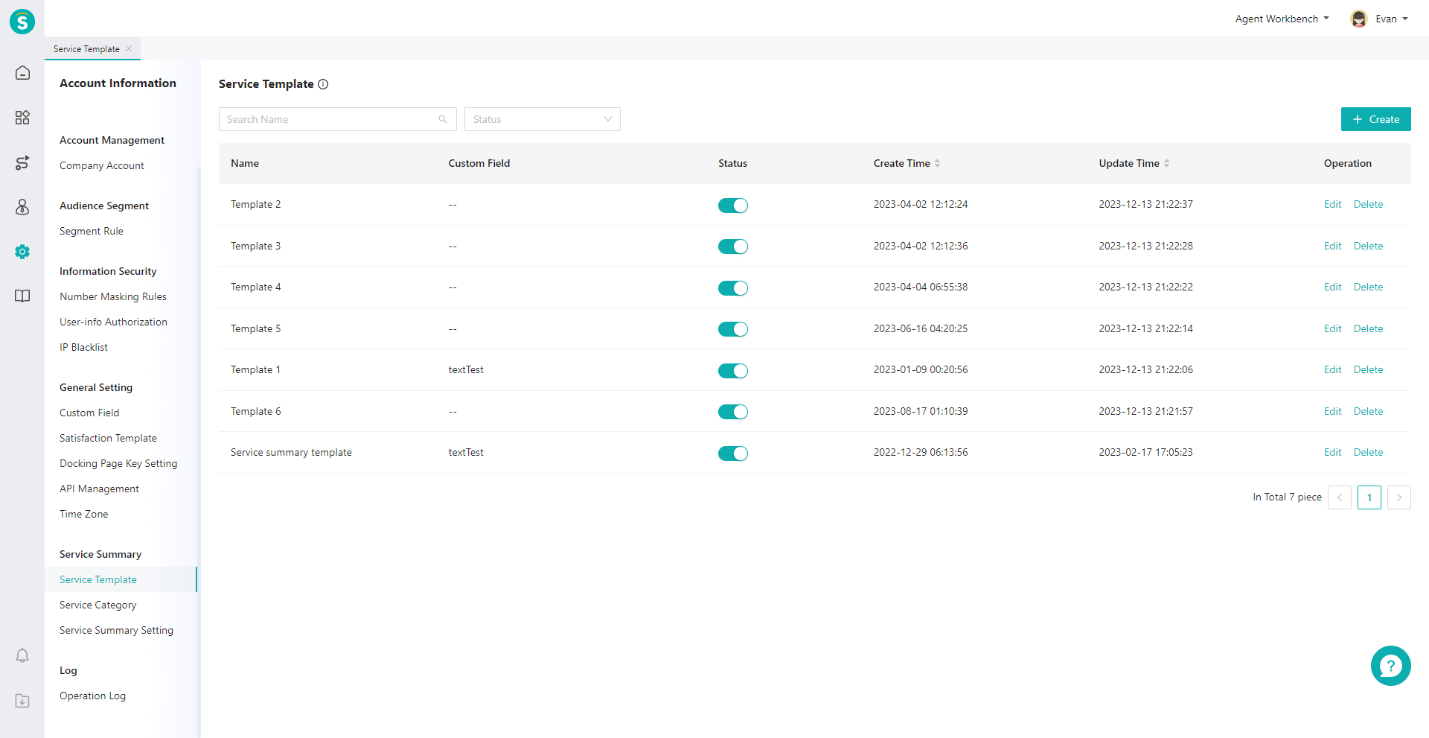Edit Service summary template
This screenshot has width=1429, height=738.
pos(1332,452)
